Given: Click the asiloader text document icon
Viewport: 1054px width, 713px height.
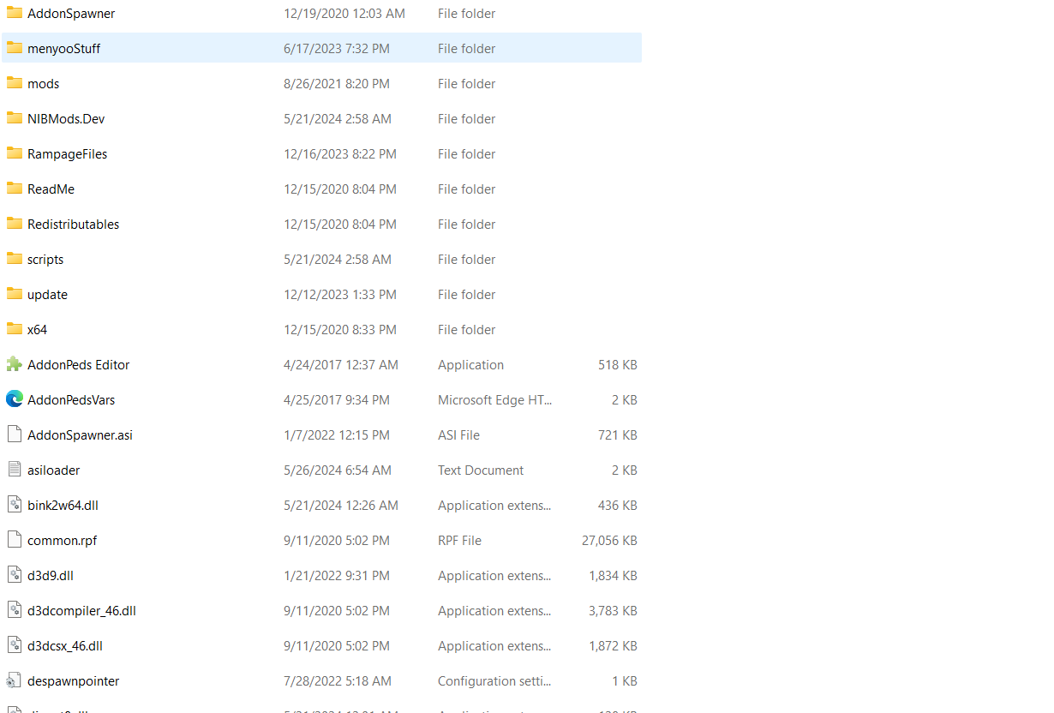Looking at the screenshot, I should (x=14, y=470).
